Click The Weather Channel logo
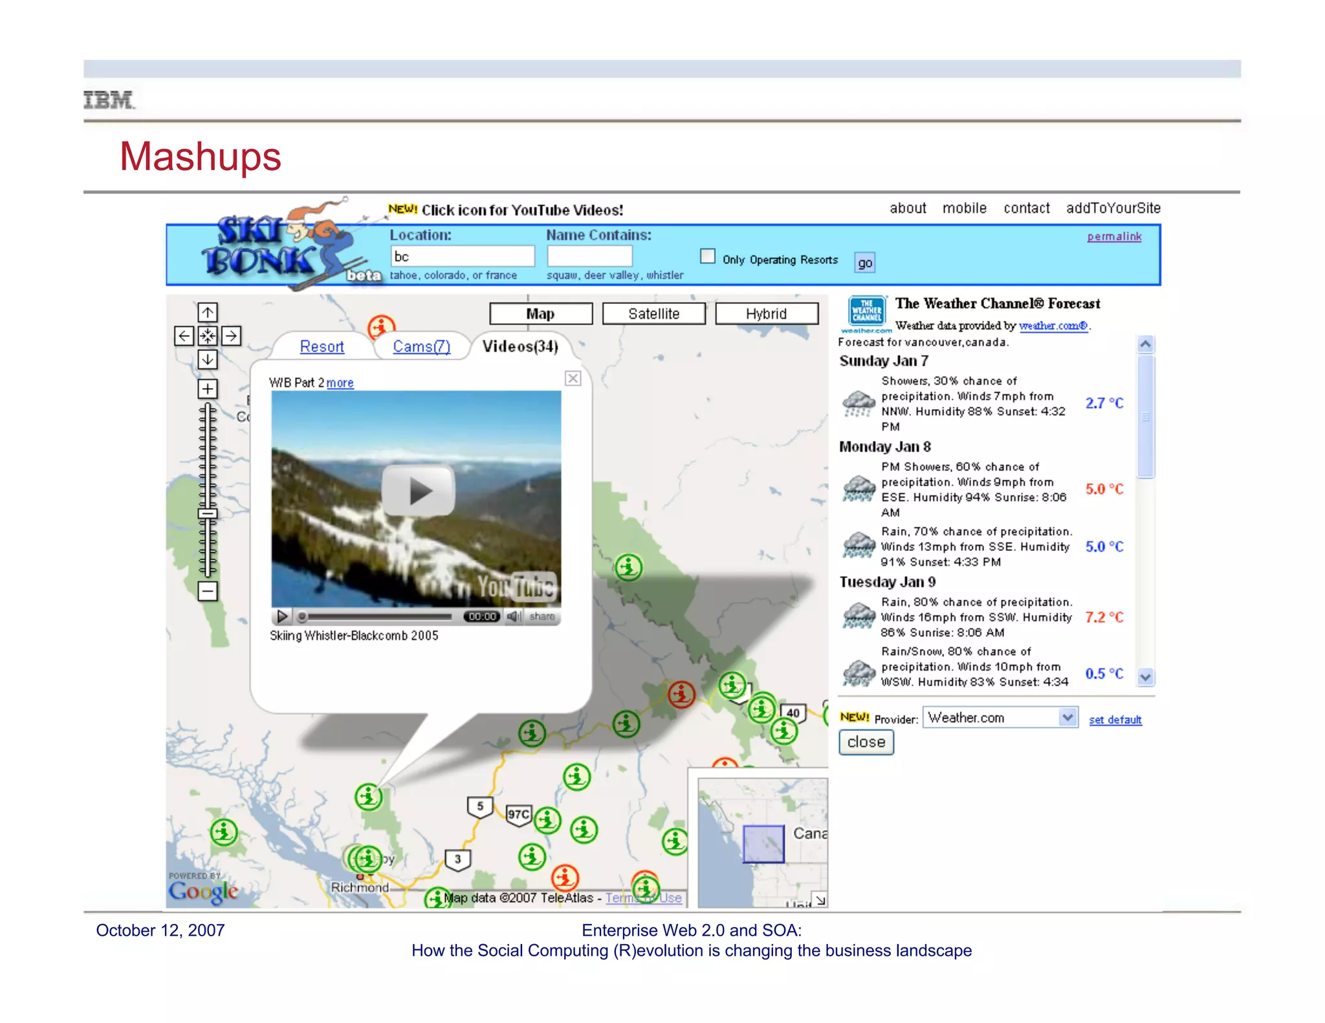 click(866, 313)
